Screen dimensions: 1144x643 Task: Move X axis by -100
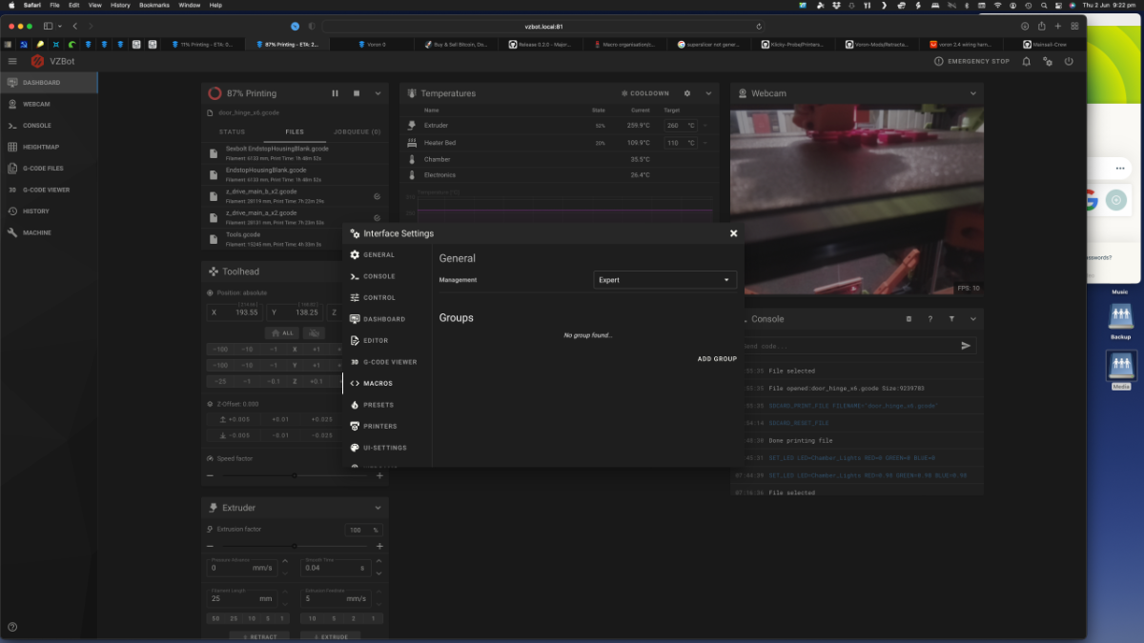click(221, 350)
